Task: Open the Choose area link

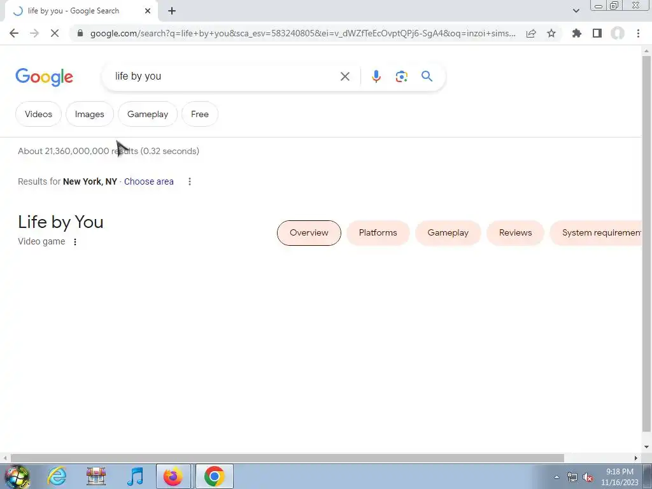Action: pos(148,181)
